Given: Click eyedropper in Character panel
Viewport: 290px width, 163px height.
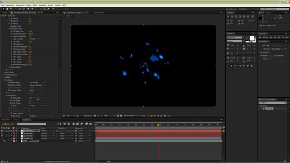Looking at the screenshot, I should (247, 38).
